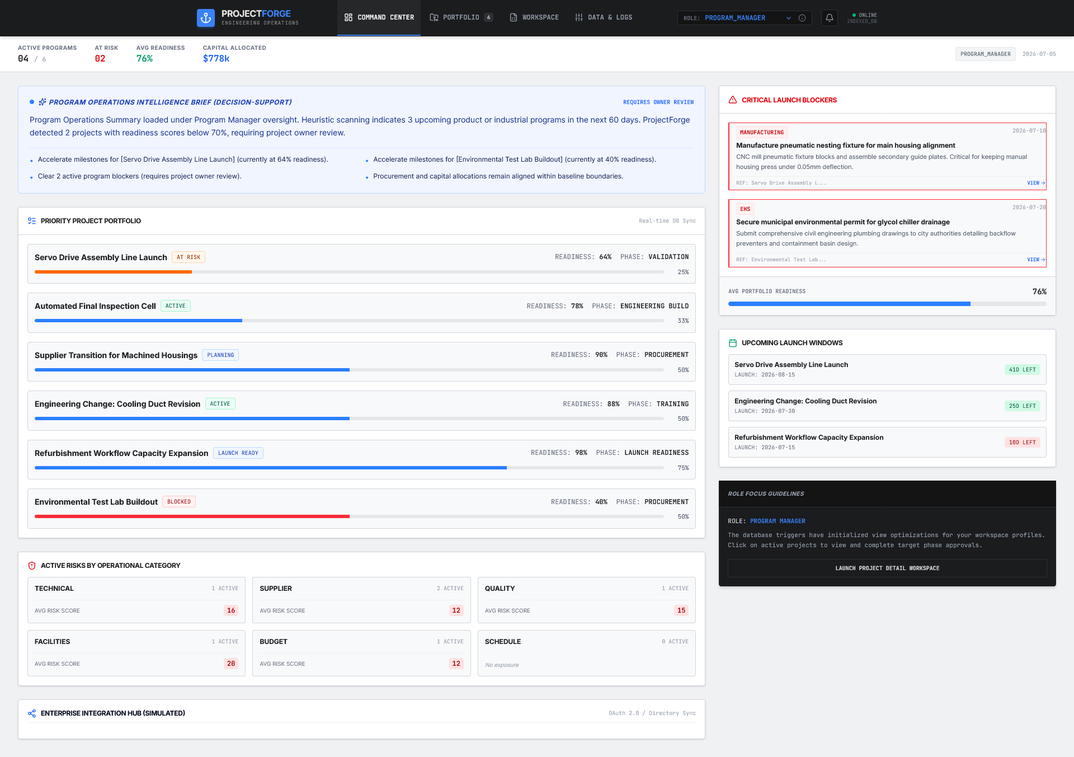The width and height of the screenshot is (1074, 757).
Task: Click the BLOCKED status badge
Action: point(179,502)
